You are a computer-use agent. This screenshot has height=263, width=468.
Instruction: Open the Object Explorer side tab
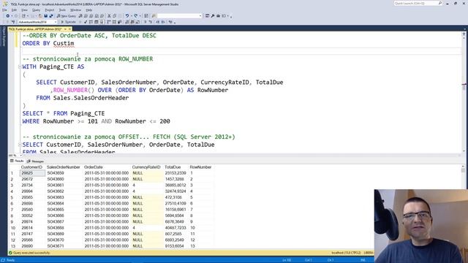(4, 37)
